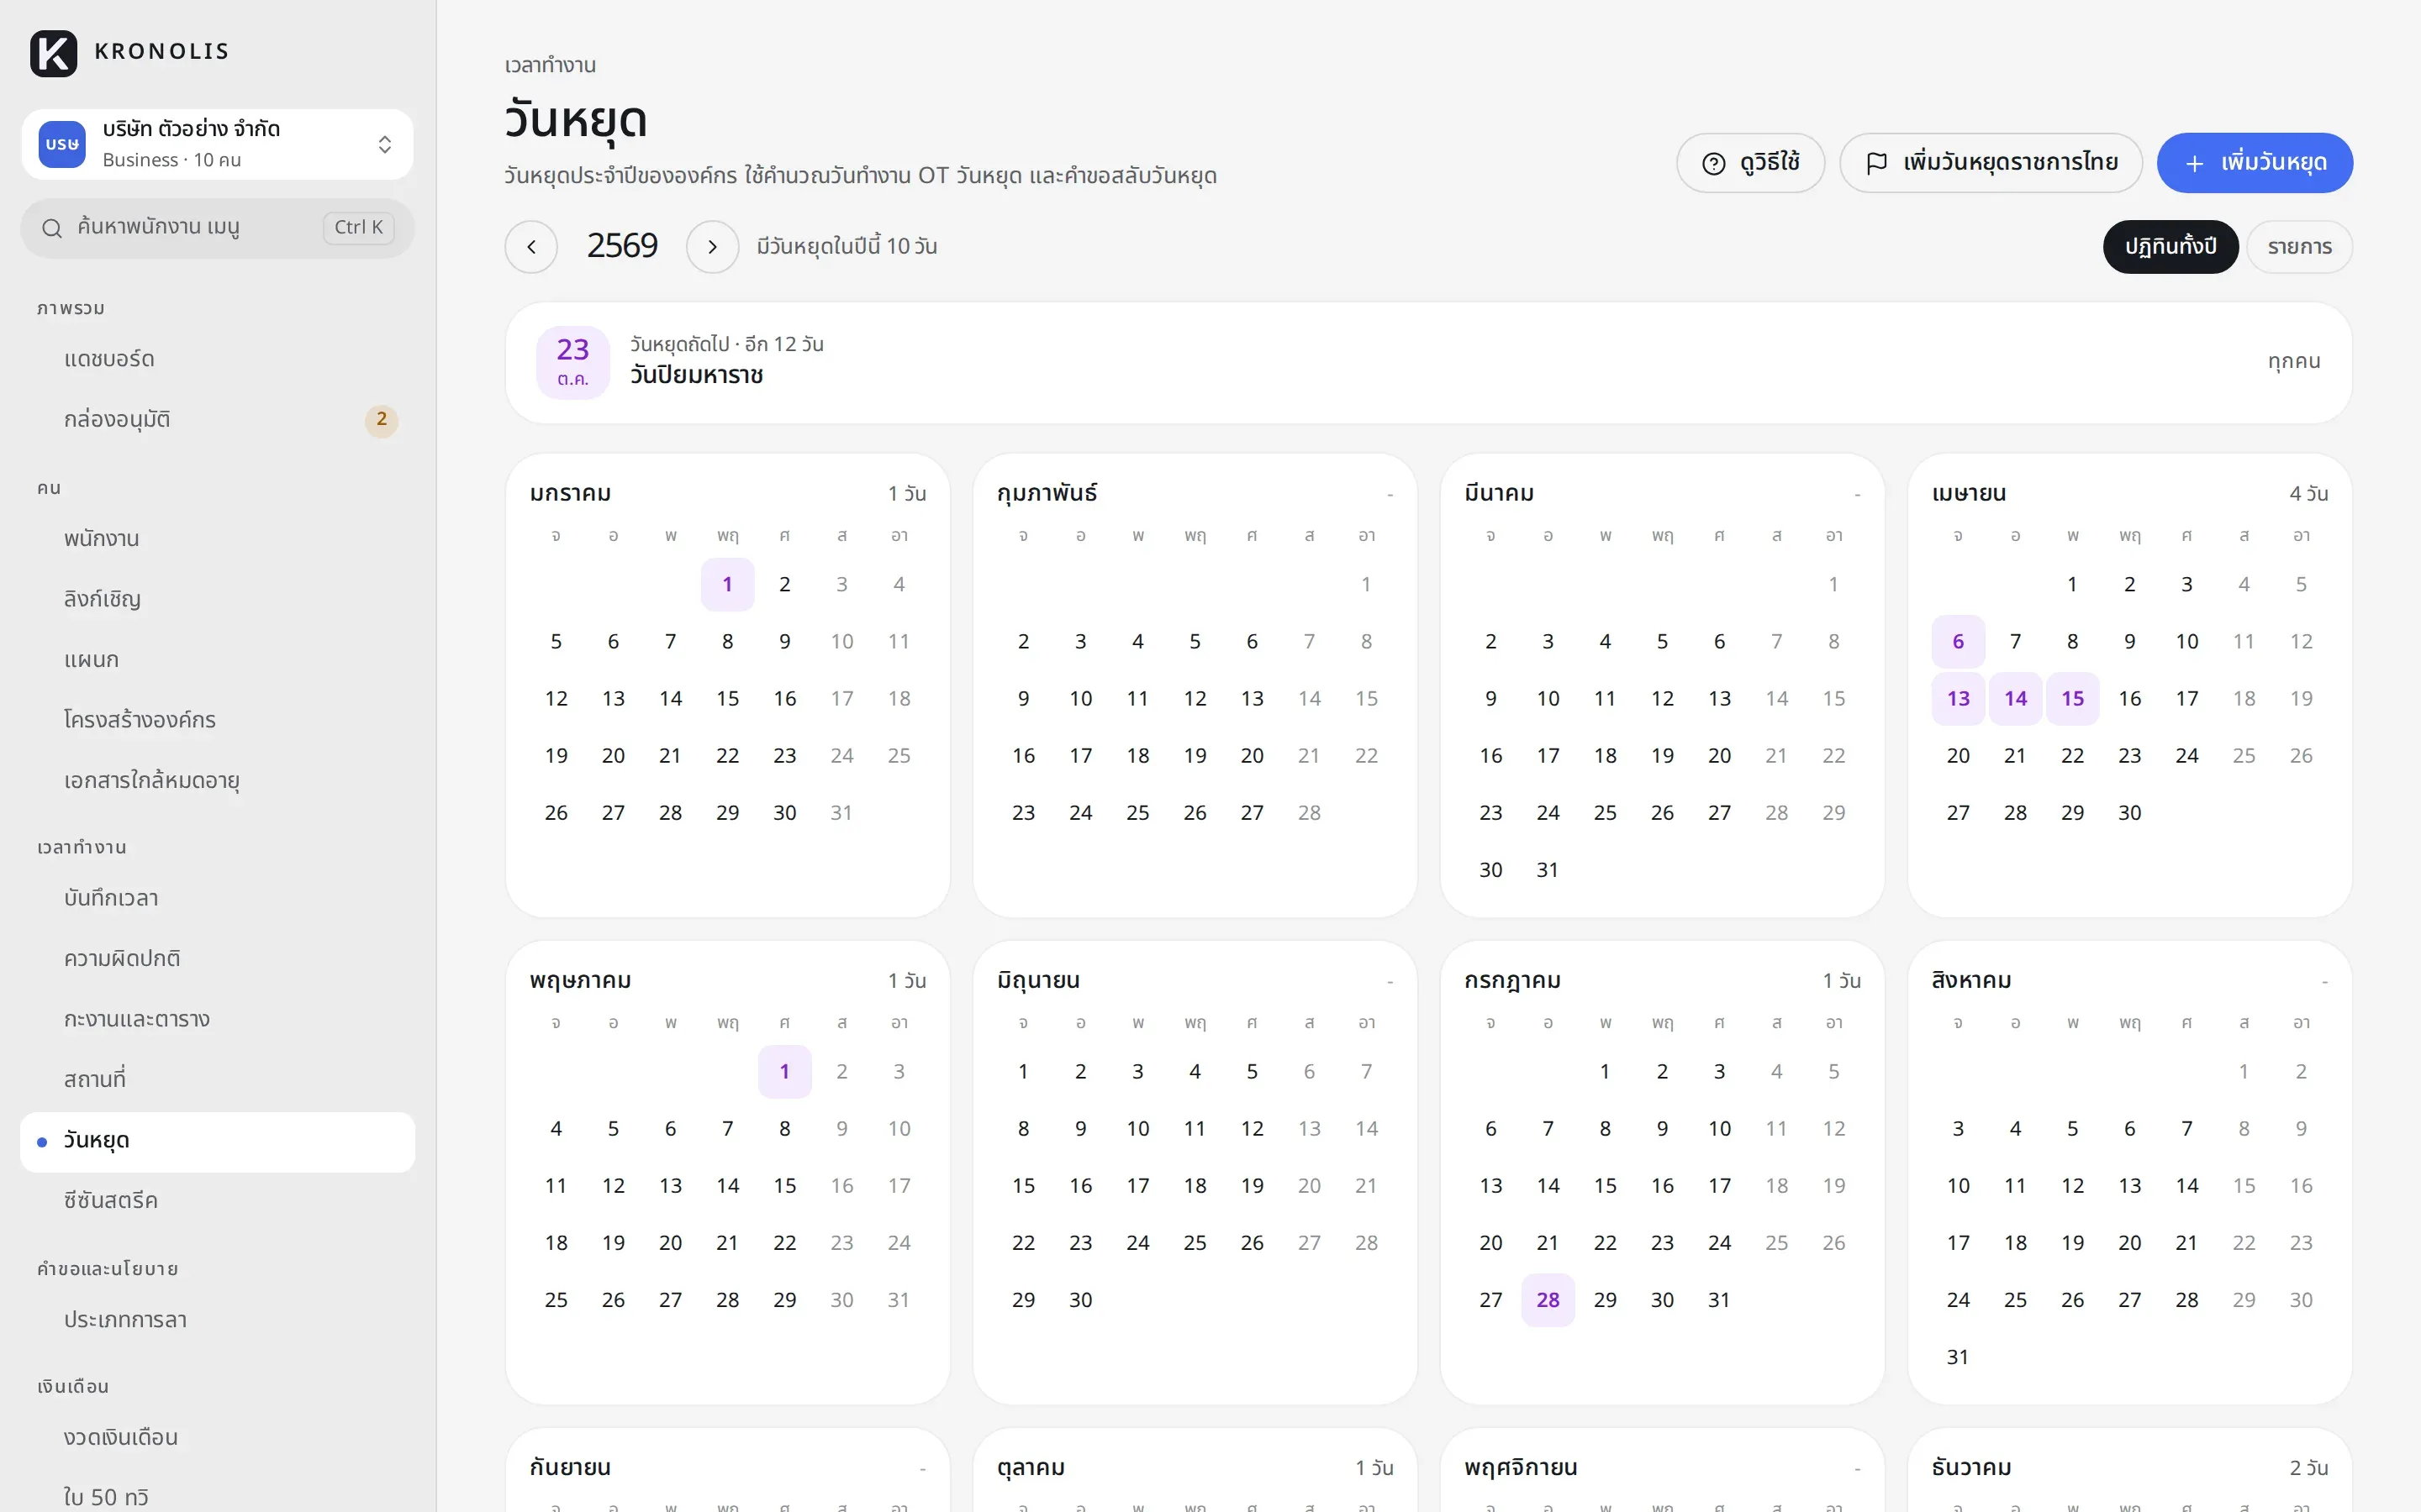Screen dimensions: 2421x1512
Task: Select April 6 holiday in เมษายน
Action: tap(1958, 641)
